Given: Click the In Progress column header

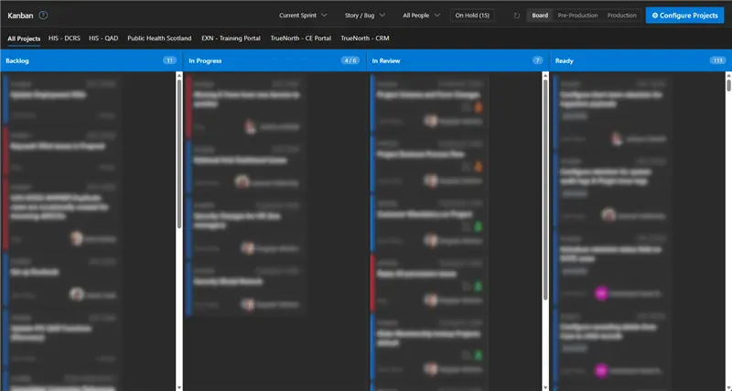Looking at the screenshot, I should [x=274, y=60].
